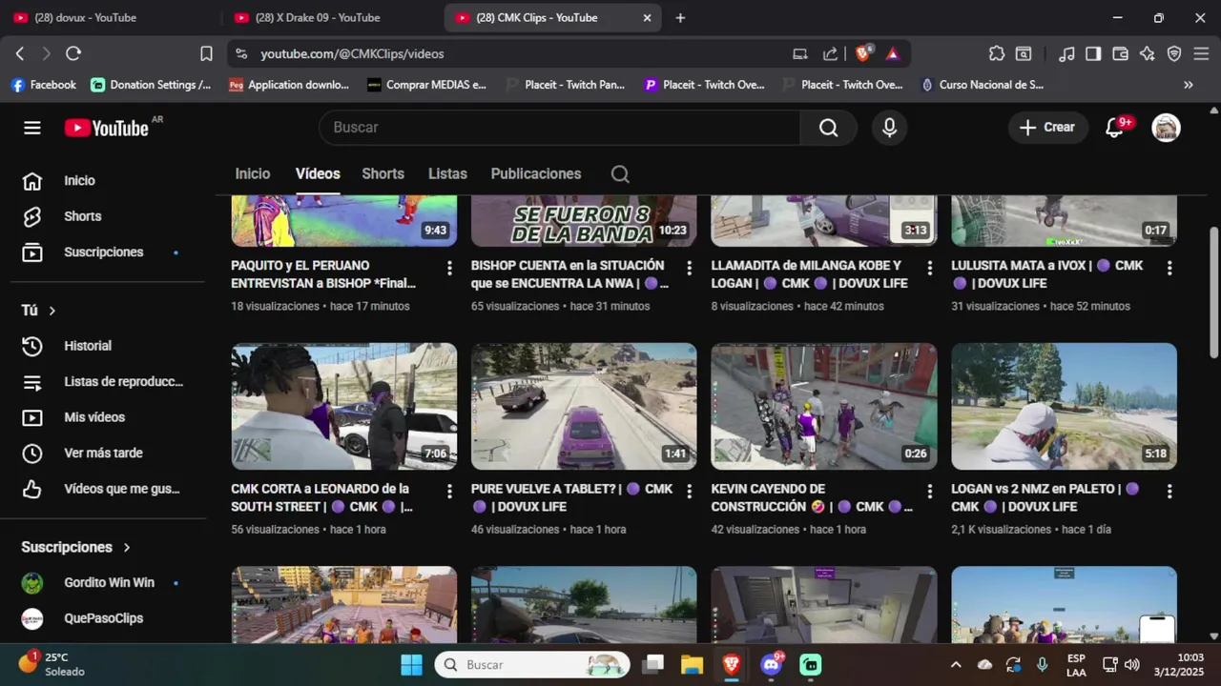
Task: Bookmark this page with the bookmark icon
Action: click(x=206, y=54)
